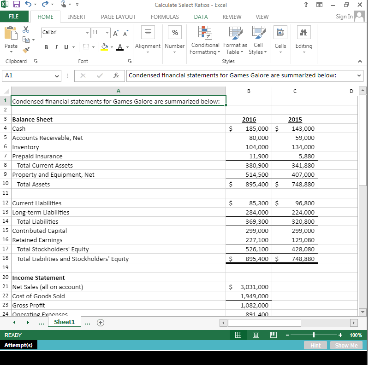Select the Cut scissors icon
Screen dimensions: 369x365
click(26, 29)
